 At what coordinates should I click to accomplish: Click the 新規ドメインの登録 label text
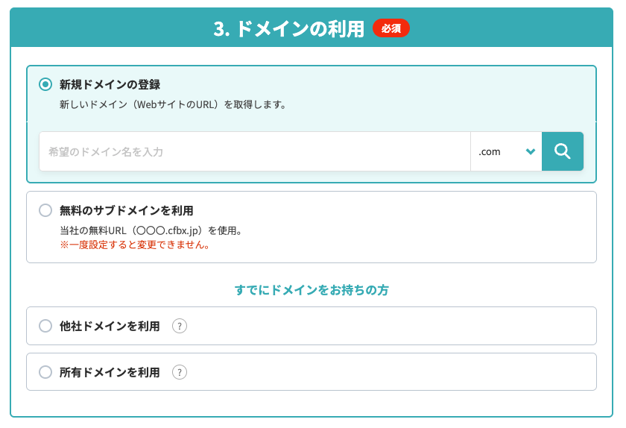point(110,85)
